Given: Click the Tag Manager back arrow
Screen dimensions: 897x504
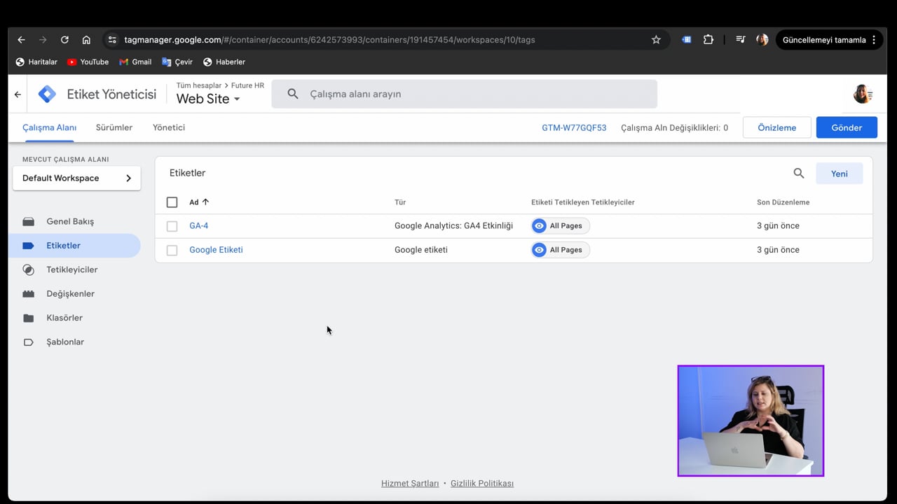Looking at the screenshot, I should (x=18, y=94).
